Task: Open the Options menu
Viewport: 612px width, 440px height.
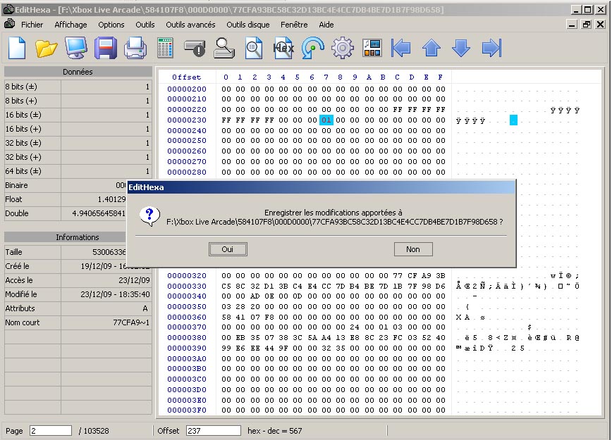Action: (x=111, y=25)
